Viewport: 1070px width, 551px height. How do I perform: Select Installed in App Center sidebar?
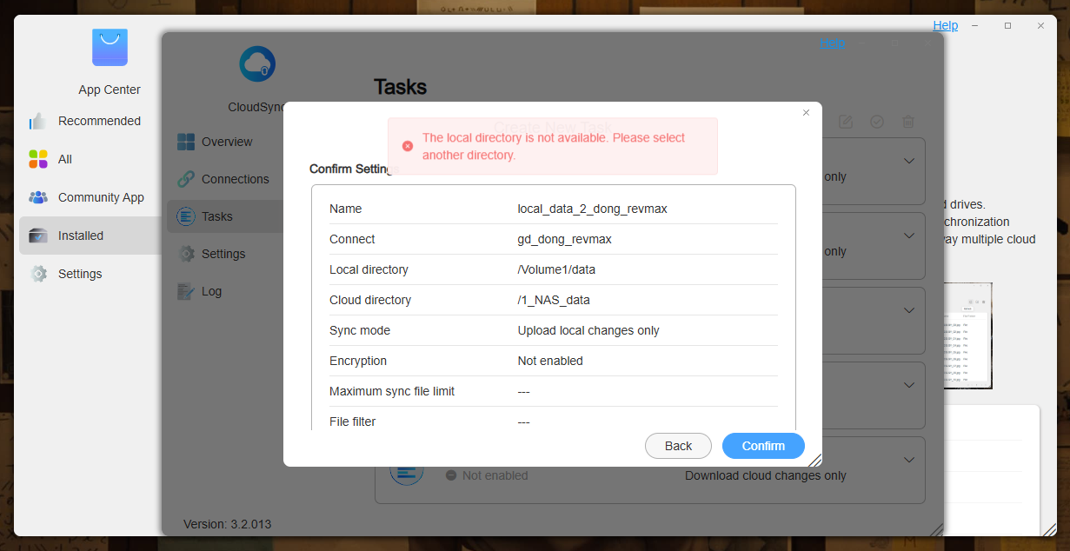click(x=90, y=236)
